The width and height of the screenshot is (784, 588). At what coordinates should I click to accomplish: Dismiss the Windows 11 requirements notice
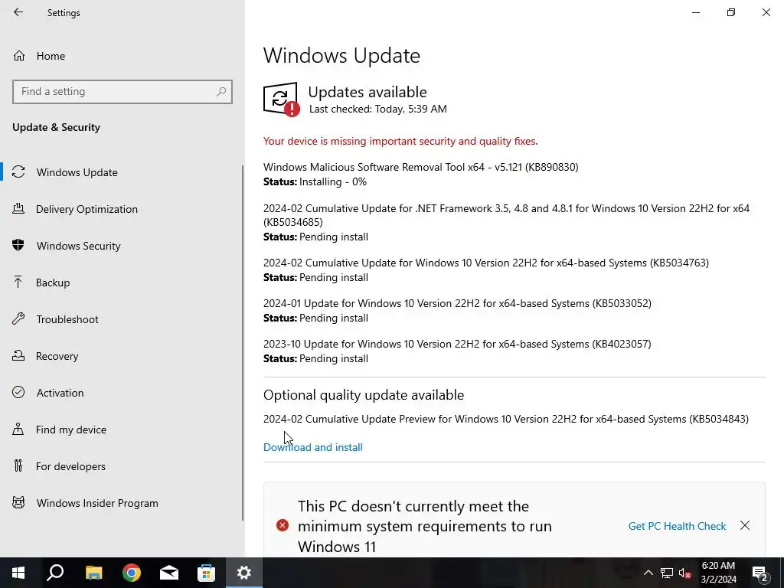click(x=745, y=525)
